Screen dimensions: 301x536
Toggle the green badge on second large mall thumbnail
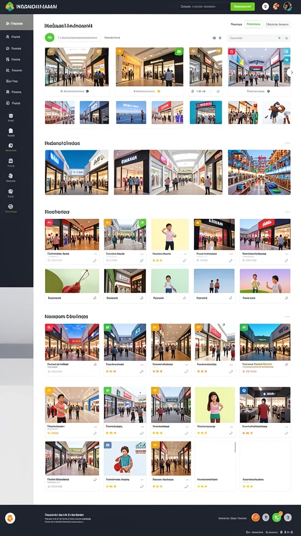click(179, 52)
